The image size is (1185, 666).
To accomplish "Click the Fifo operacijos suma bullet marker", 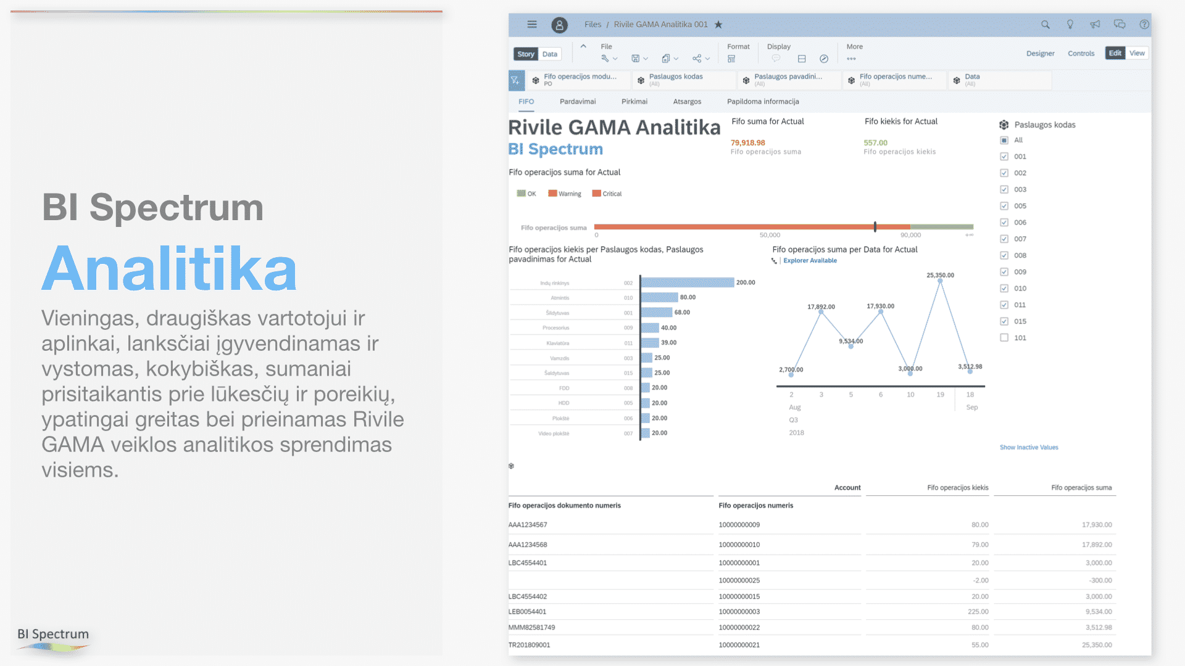I will pos(875,227).
